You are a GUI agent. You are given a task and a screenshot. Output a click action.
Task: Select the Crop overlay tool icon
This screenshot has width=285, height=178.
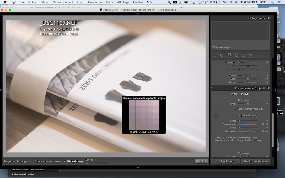point(215,55)
